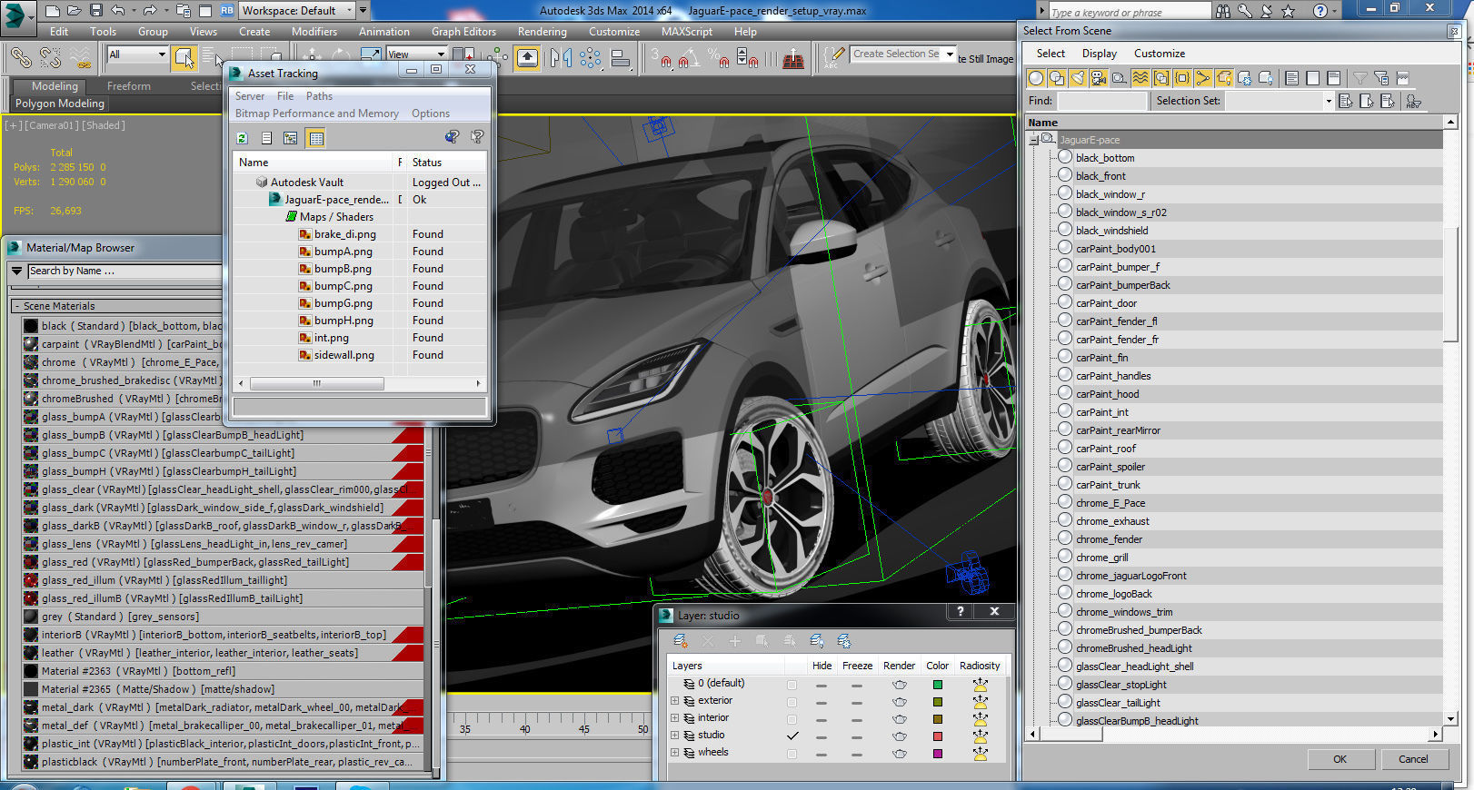1474x790 pixels.
Task: Expand the wheels layer tree node
Action: (x=674, y=753)
